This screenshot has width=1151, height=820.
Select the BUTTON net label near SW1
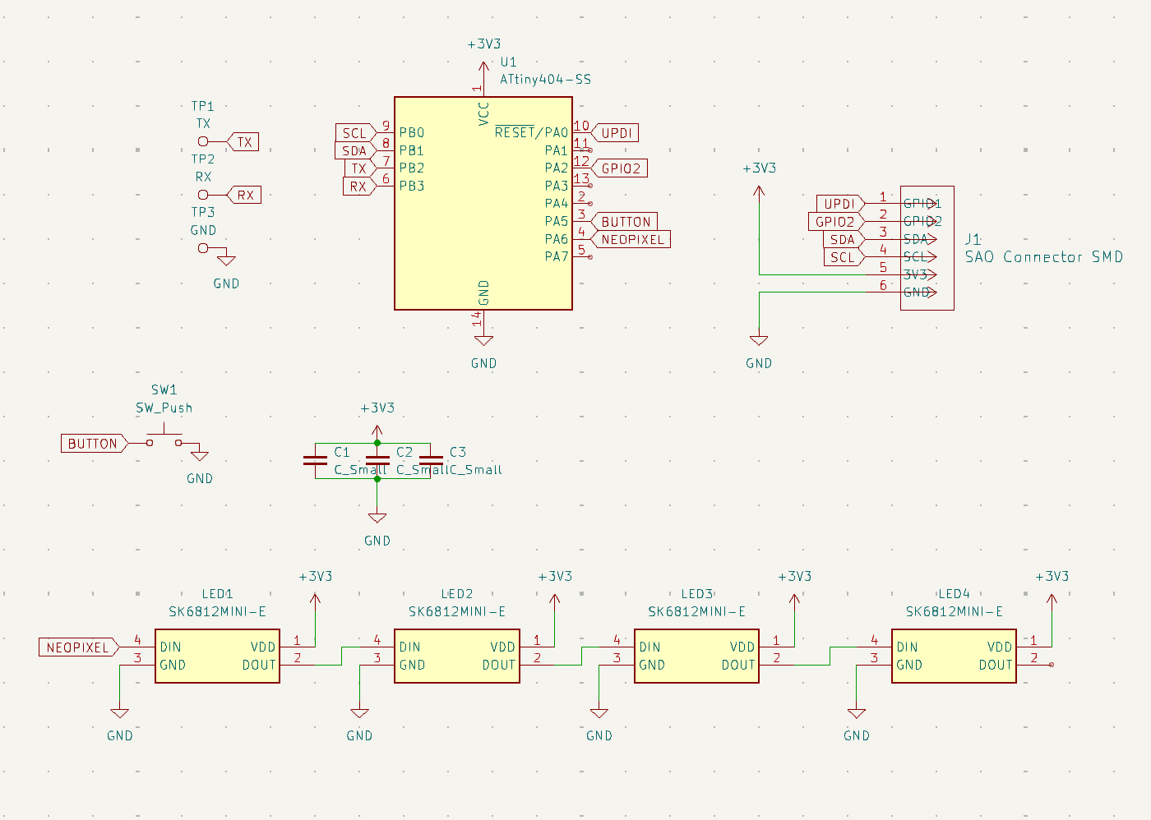(94, 443)
